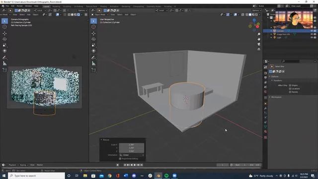Viewport: 318px width, 179px height.
Task: Select the Scale tool in the main viewport toolbar
Action: 93,45
